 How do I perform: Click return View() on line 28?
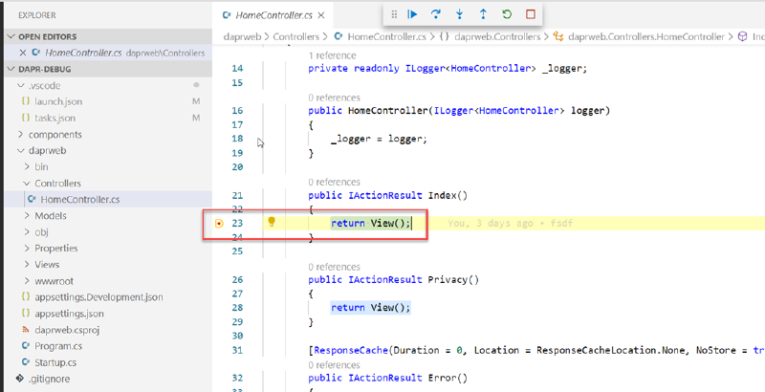(371, 308)
